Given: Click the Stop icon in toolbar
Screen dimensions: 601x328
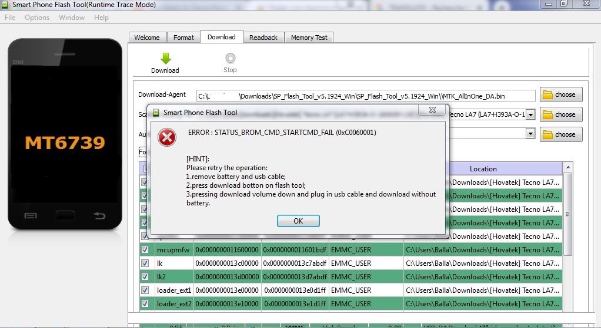Looking at the screenshot, I should pyautogui.click(x=230, y=58).
